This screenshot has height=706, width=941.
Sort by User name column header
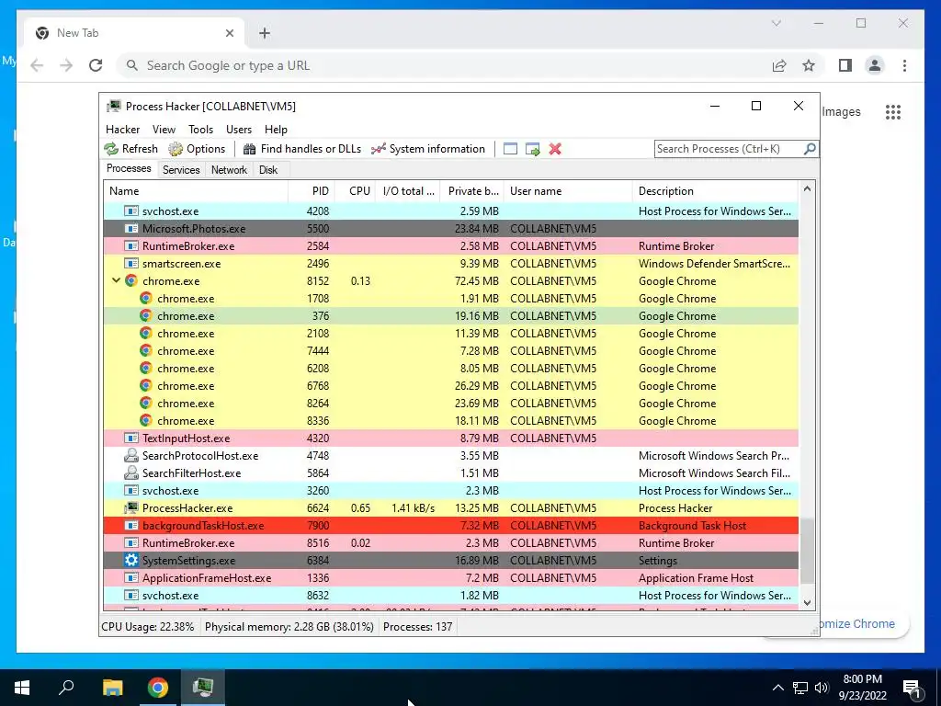click(x=568, y=191)
